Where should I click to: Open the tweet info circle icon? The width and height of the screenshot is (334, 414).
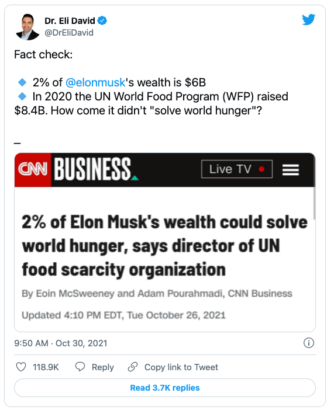[x=309, y=343]
